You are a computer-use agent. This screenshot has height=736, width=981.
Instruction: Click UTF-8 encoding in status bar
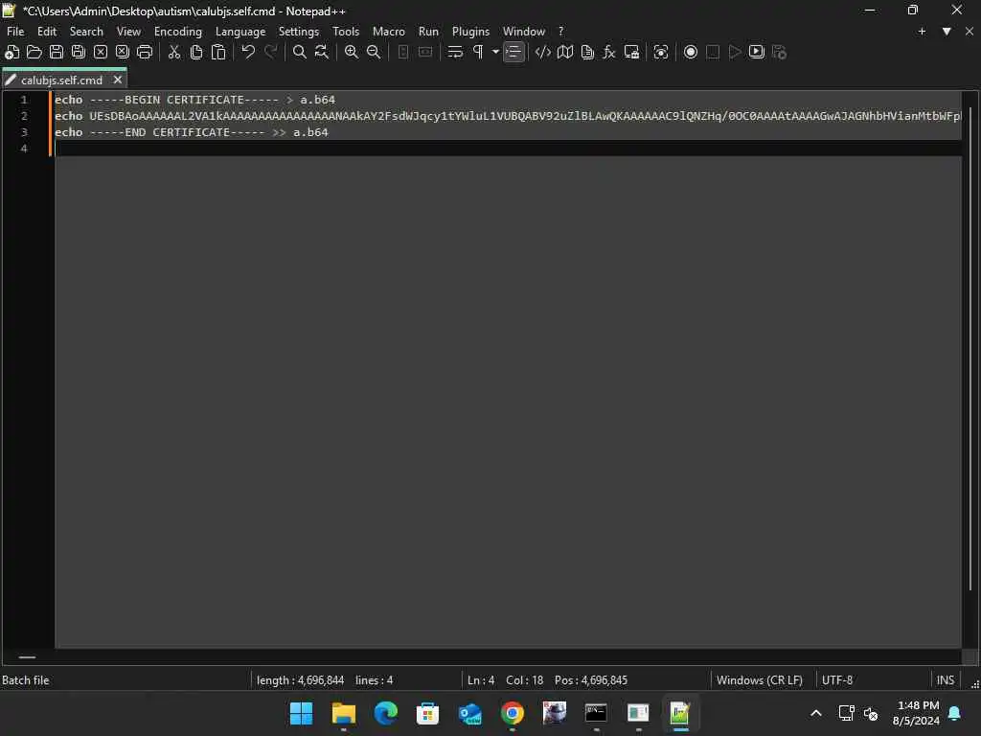837,680
